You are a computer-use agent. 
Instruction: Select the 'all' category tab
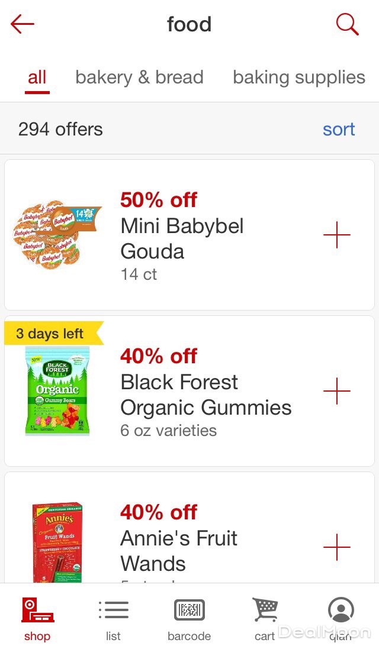coord(37,77)
